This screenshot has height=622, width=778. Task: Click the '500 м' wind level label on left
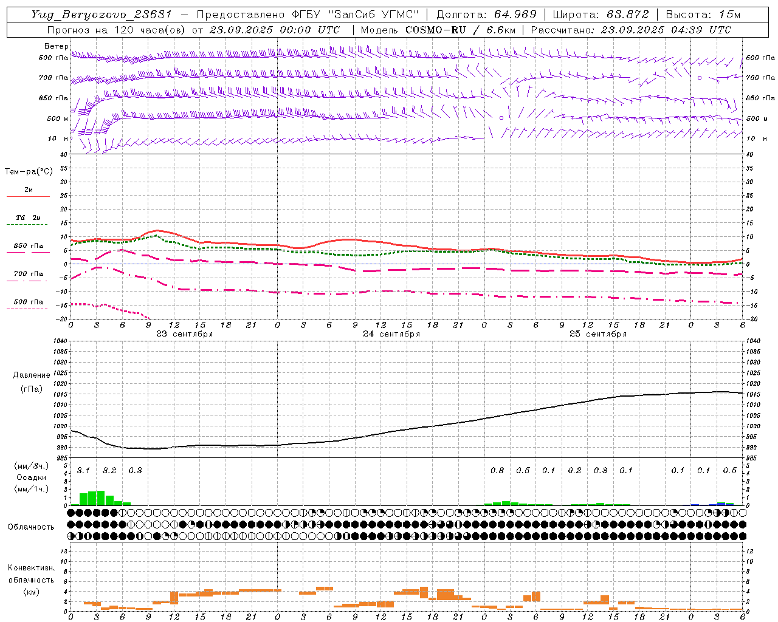[58, 119]
